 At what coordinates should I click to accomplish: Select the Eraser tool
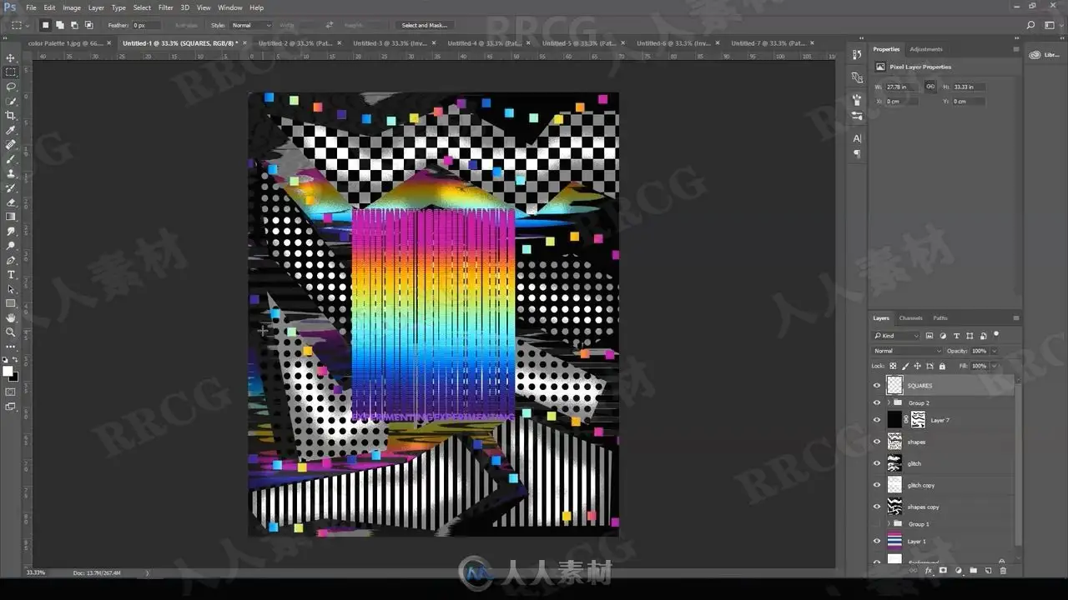(x=11, y=202)
